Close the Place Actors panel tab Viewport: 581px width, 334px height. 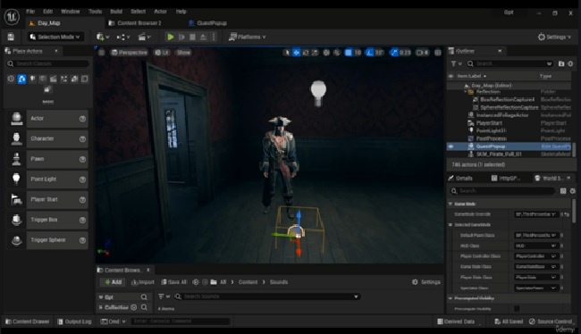tap(56, 51)
